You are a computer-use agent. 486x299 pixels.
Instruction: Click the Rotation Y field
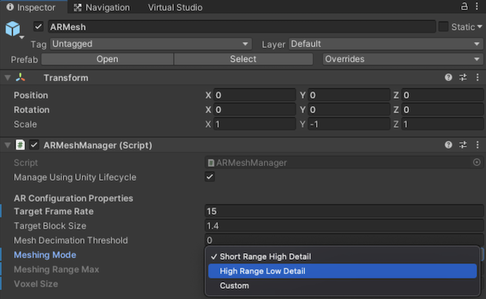pyautogui.click(x=349, y=110)
